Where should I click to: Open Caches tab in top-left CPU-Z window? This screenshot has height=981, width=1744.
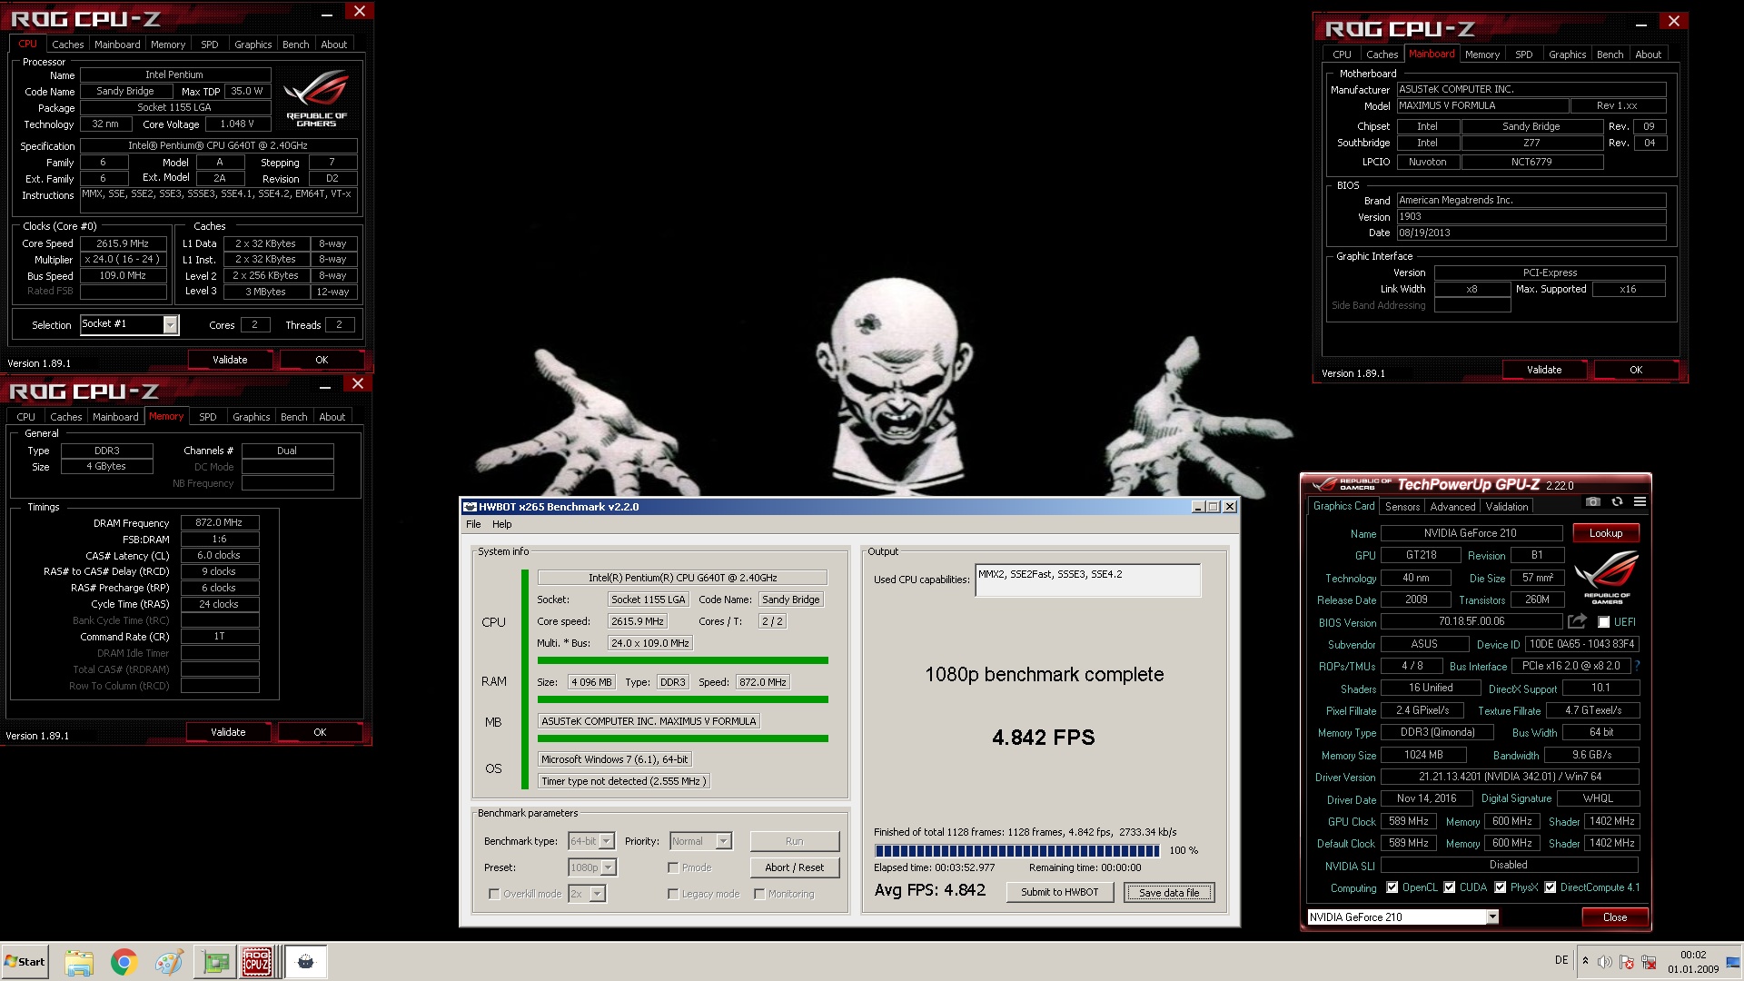point(67,45)
